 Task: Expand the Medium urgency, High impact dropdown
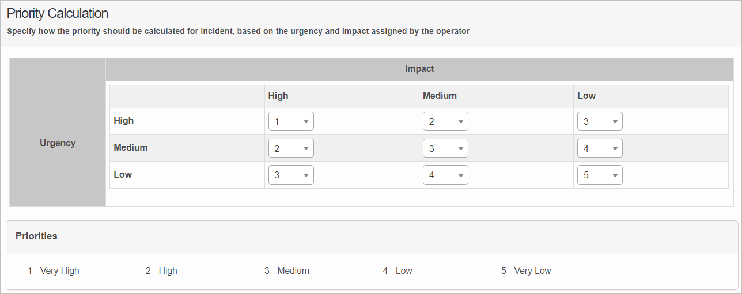pyautogui.click(x=291, y=148)
